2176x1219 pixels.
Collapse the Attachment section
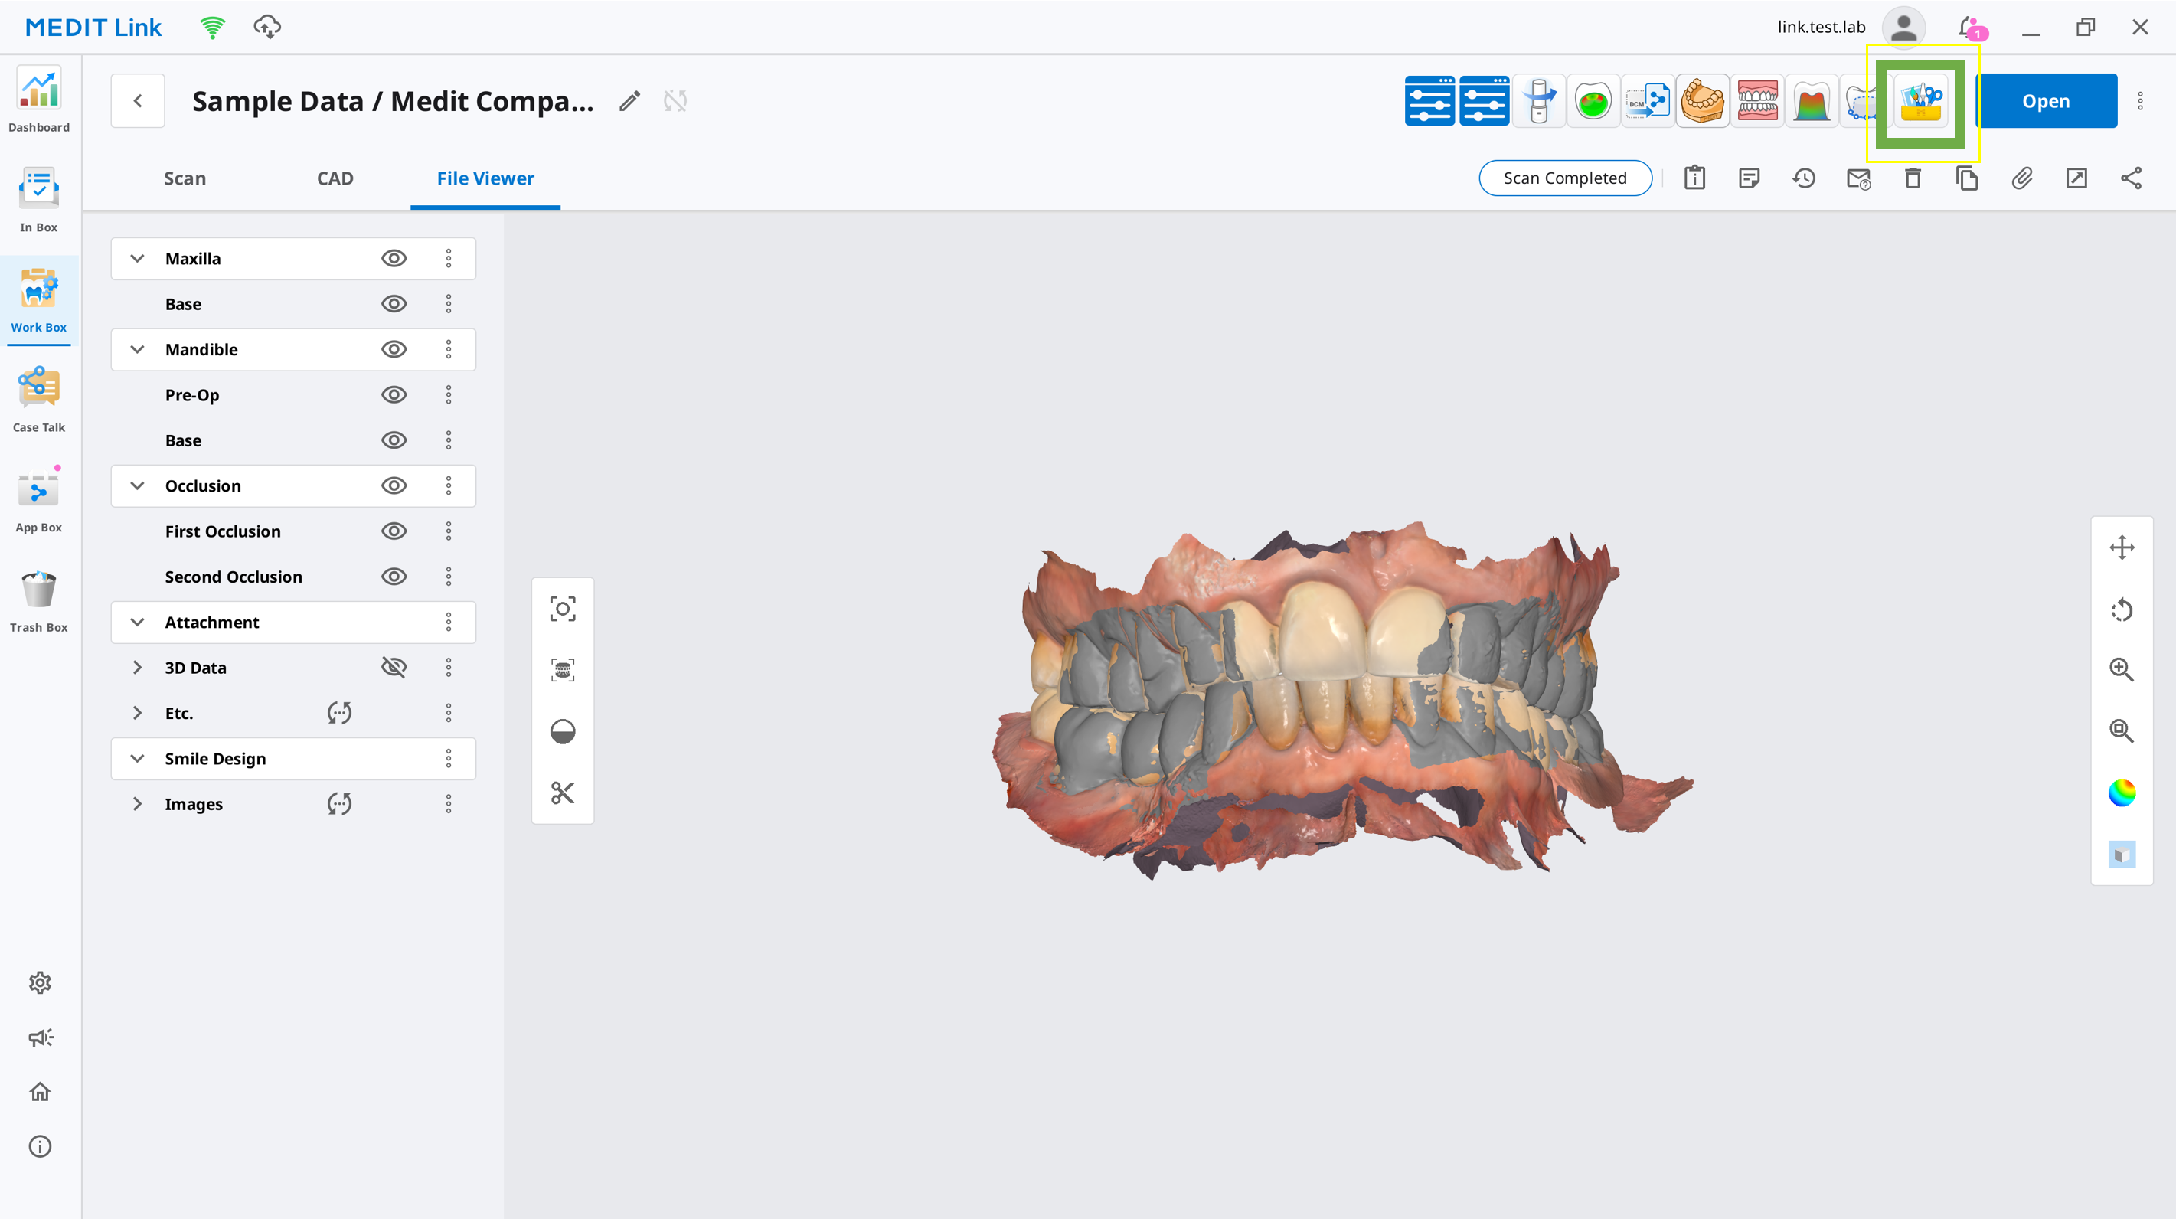coord(137,623)
